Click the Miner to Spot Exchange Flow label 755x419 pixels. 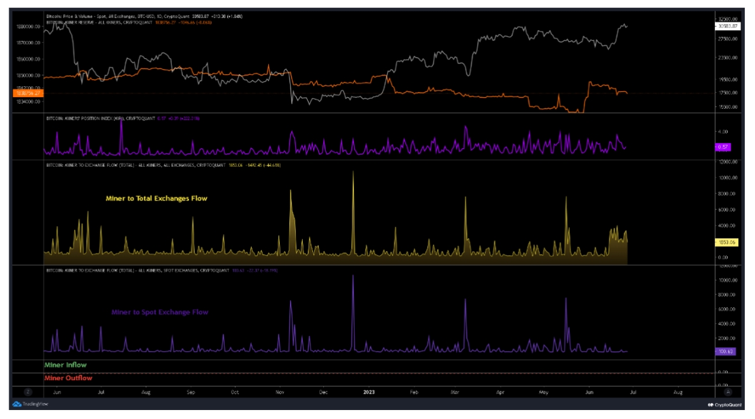[160, 311]
